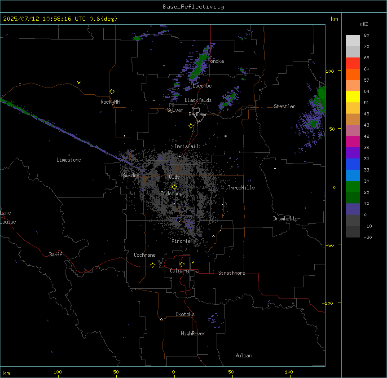387x378 pixels.
Task: Click the blue 33-36 dBZ legend swatch
Action: (x=353, y=164)
